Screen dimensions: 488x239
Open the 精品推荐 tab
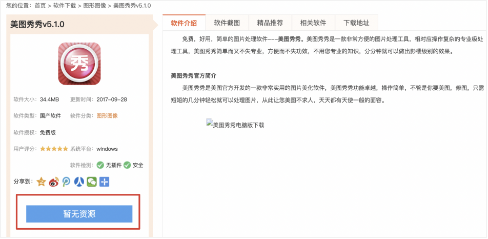(270, 23)
